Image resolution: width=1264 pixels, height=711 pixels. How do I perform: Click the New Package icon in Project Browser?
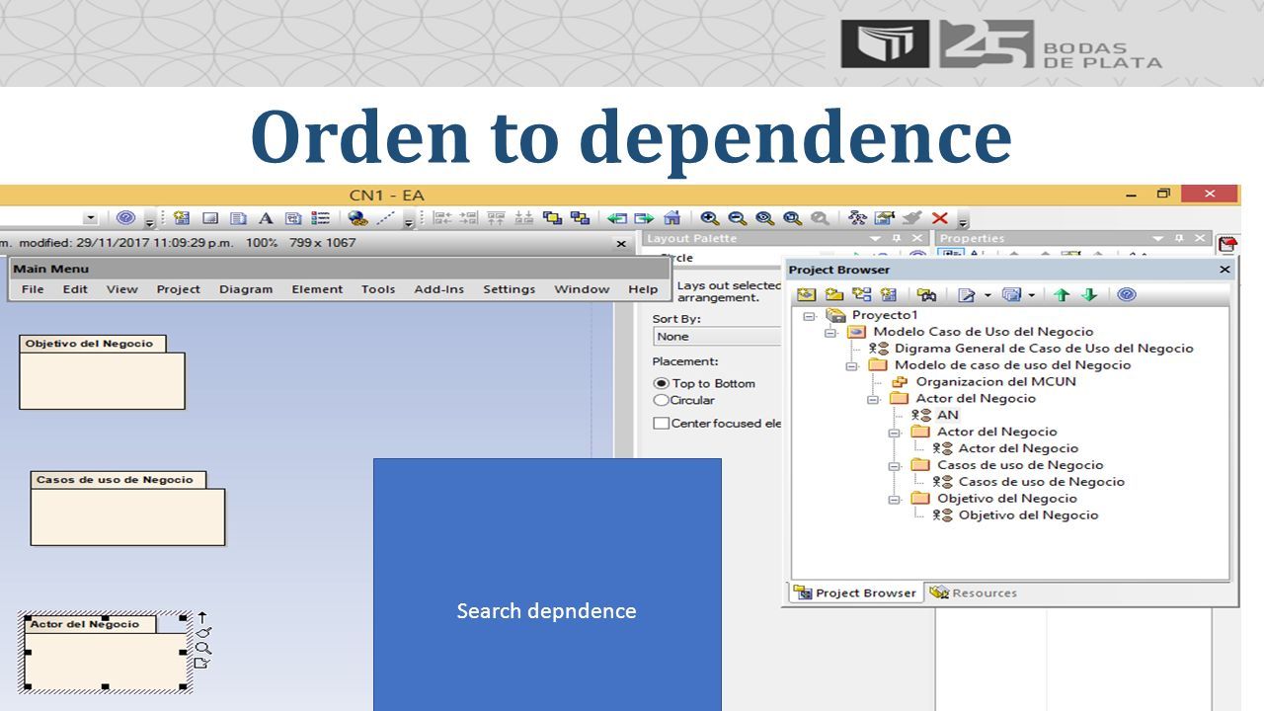coord(834,294)
